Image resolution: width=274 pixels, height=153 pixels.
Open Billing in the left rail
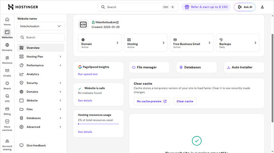click(x=7, y=111)
